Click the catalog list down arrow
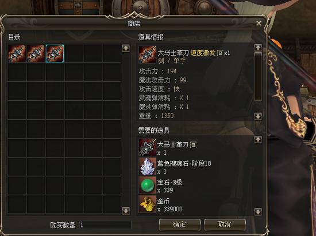This screenshot has height=236, width=316. click(126, 211)
